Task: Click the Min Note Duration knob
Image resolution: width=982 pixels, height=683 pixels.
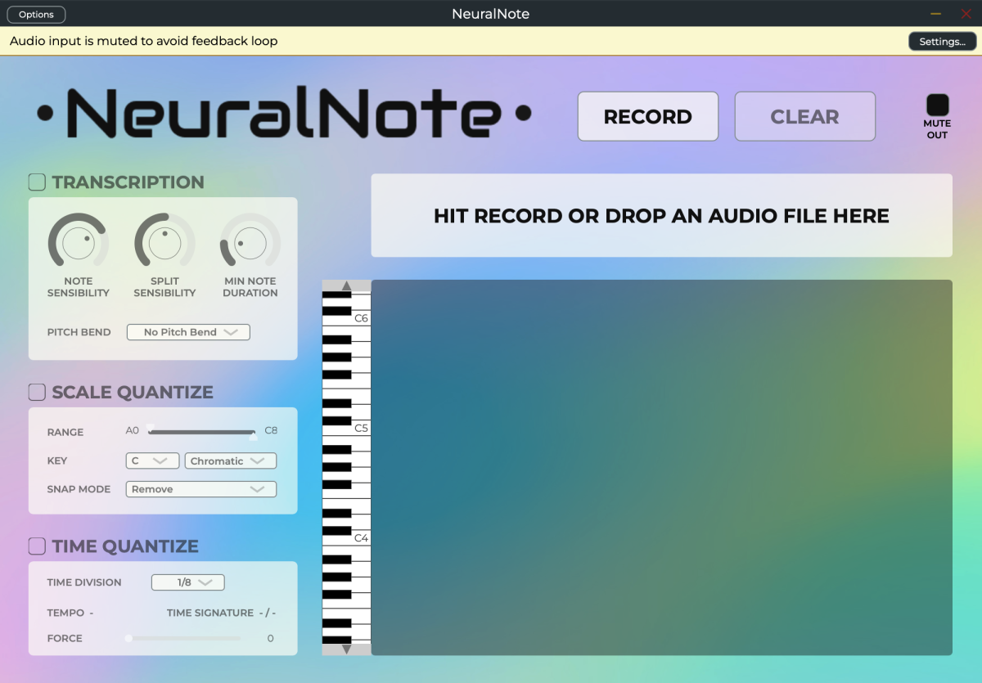Action: [x=250, y=243]
